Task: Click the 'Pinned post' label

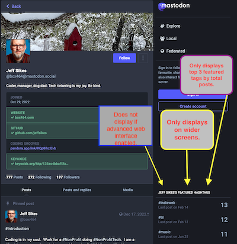Action: 23,203
